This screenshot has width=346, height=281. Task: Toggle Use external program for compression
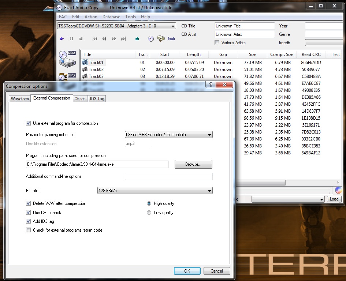point(28,123)
